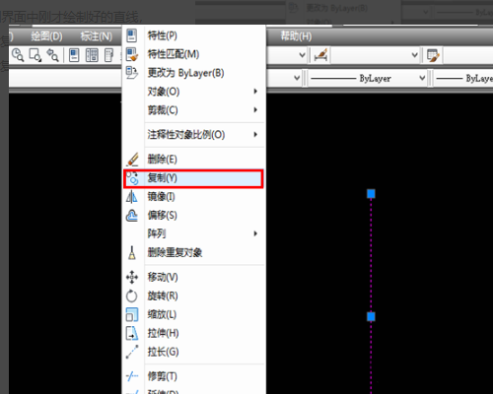Open the dropdown left of dimension style icon

tap(303, 55)
